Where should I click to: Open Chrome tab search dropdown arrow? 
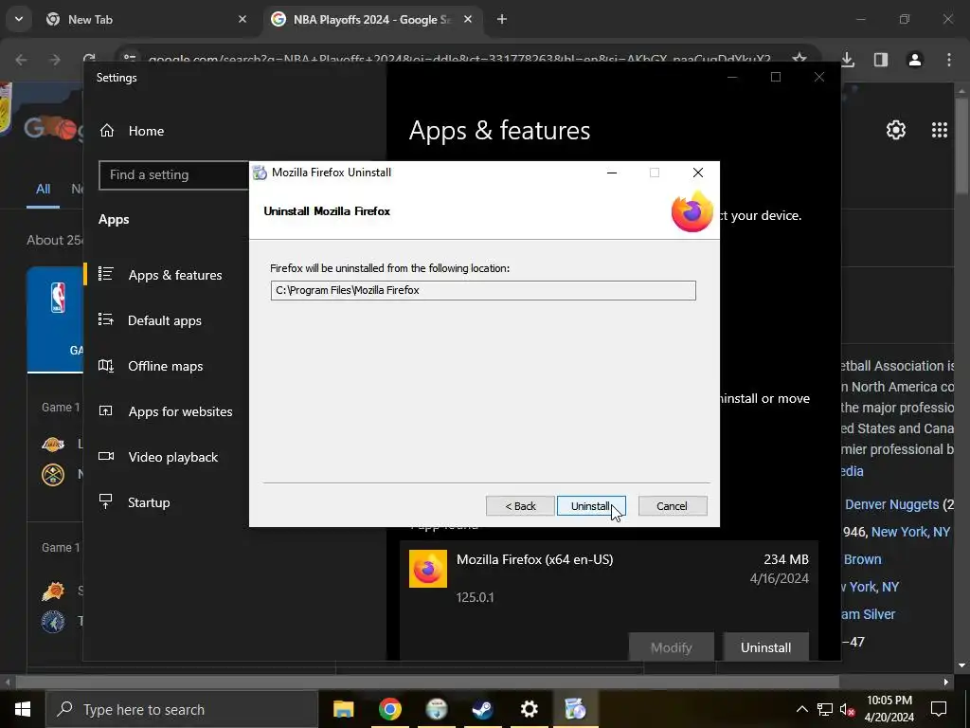point(19,19)
